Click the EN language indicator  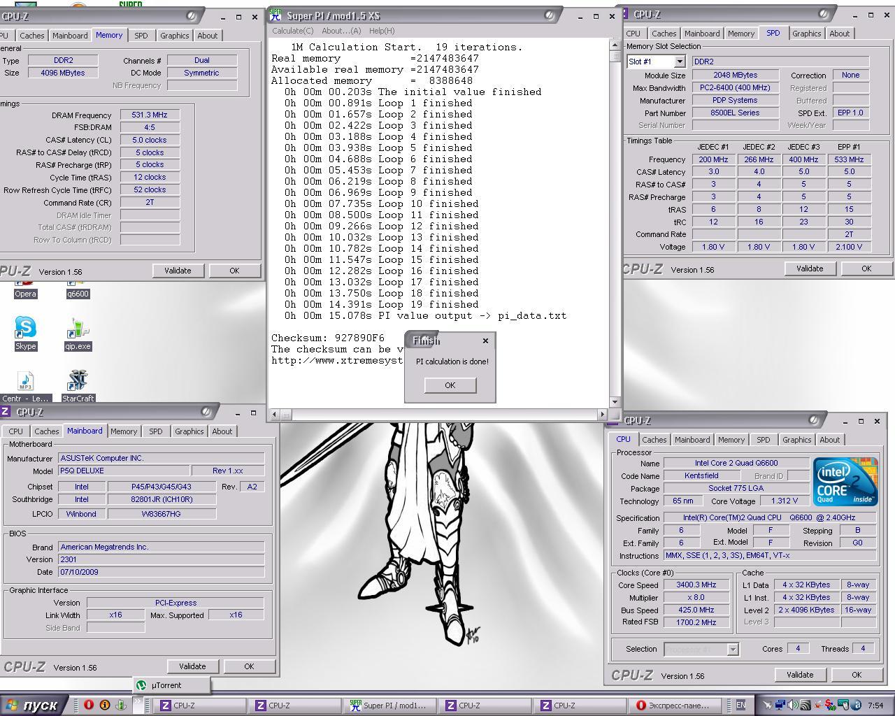[x=740, y=705]
